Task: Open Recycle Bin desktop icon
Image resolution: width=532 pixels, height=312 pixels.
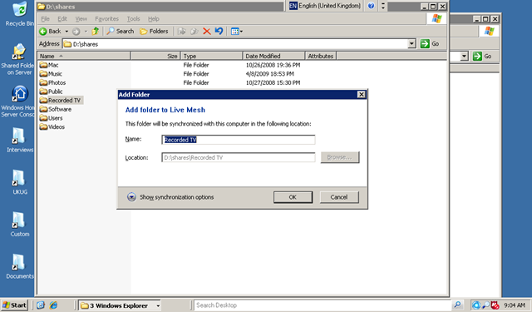Action: pyautogui.click(x=19, y=14)
